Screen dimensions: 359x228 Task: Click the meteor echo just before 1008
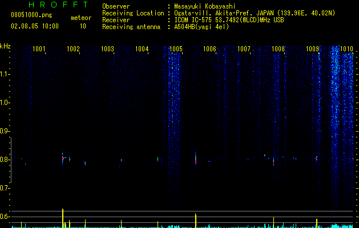(273, 162)
